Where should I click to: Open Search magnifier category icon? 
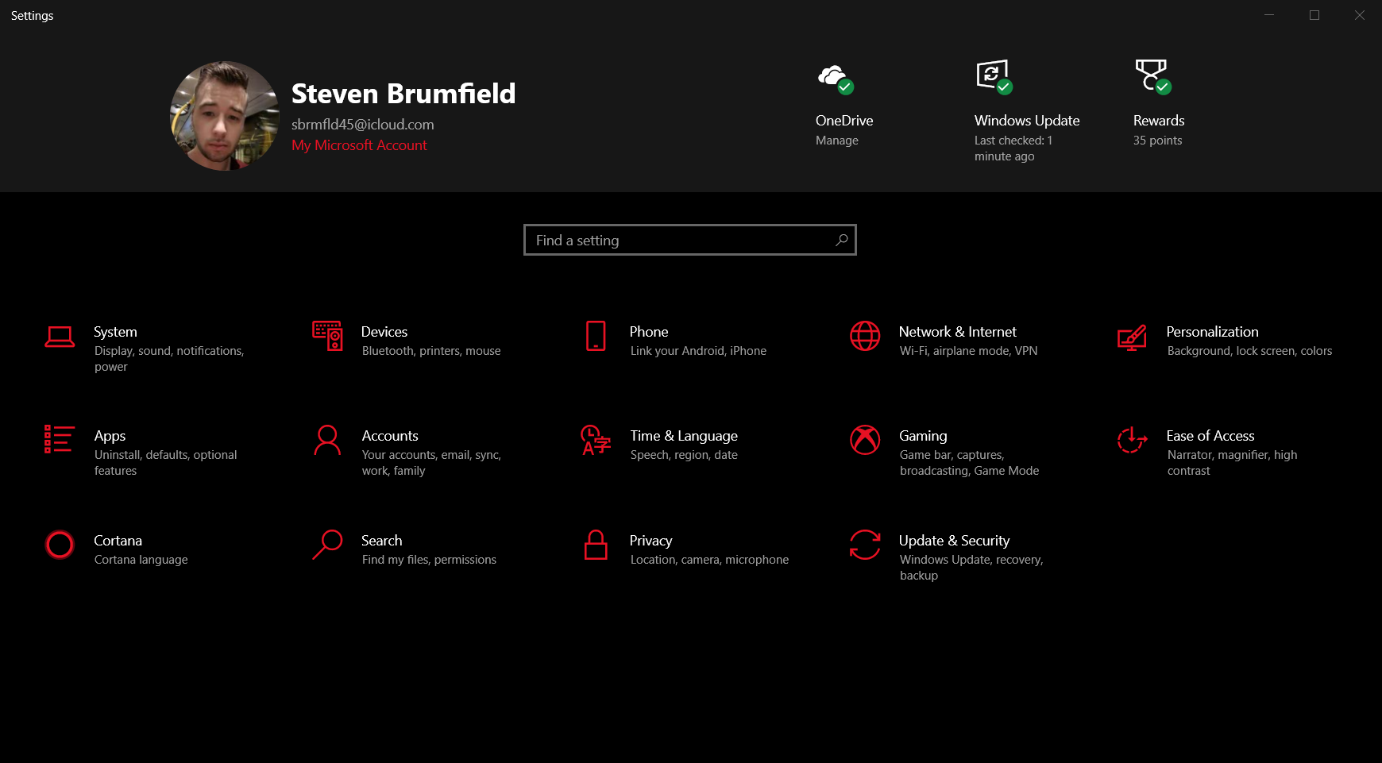click(x=327, y=545)
